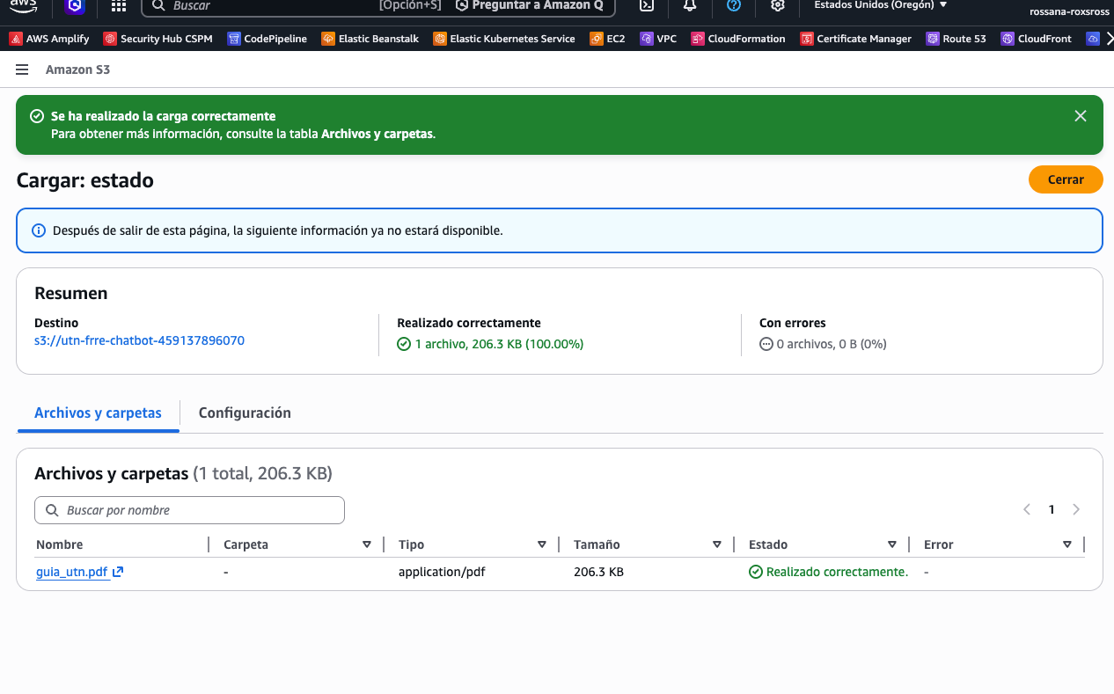Click the external link icon beside guia_utn.pdf

(x=118, y=572)
